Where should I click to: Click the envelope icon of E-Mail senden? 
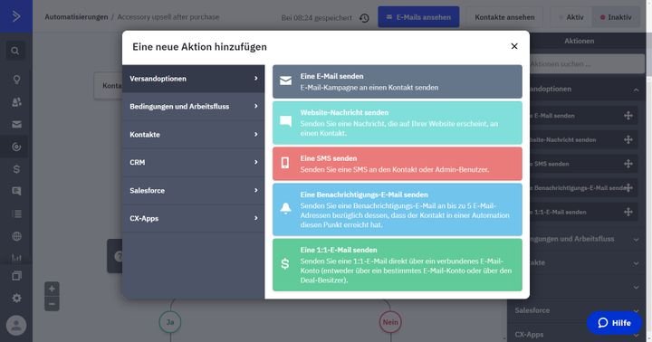[x=285, y=81]
